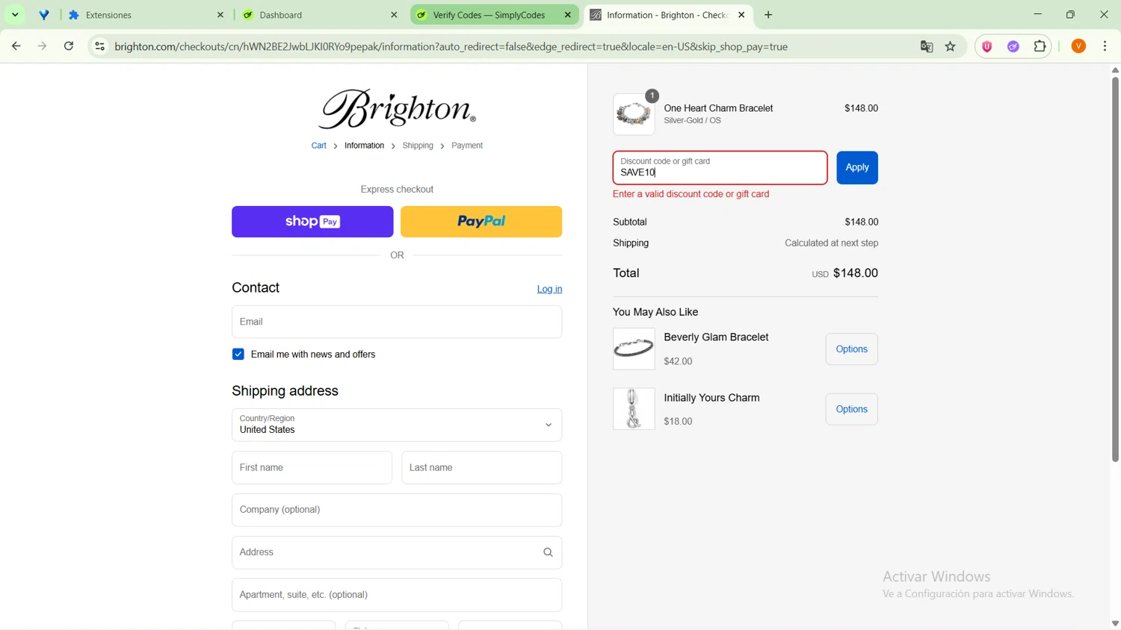The width and height of the screenshot is (1121, 630).
Task: Click the Log in link
Action: pos(549,289)
